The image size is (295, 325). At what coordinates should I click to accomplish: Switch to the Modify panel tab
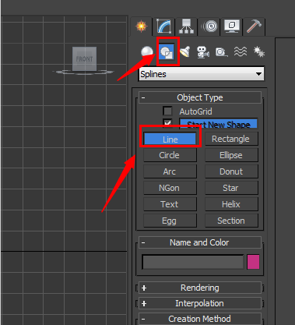coord(163,26)
